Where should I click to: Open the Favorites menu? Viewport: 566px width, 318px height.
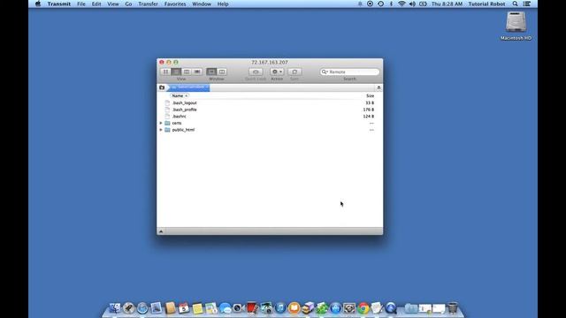click(175, 4)
